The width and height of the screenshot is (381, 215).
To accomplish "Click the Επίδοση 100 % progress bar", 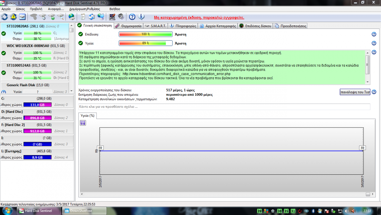I will (145, 34).
